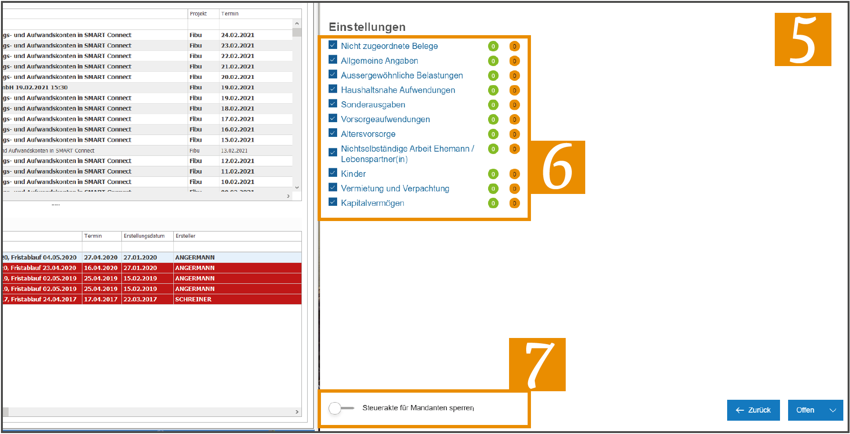Toggle Steuerakte für Mandanten sperren switch
Screen dimensions: 850x434
(341, 408)
